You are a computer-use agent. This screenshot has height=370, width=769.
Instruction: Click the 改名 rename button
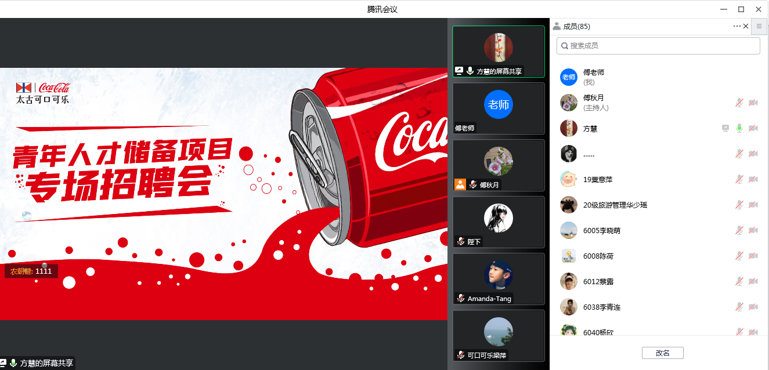[662, 353]
